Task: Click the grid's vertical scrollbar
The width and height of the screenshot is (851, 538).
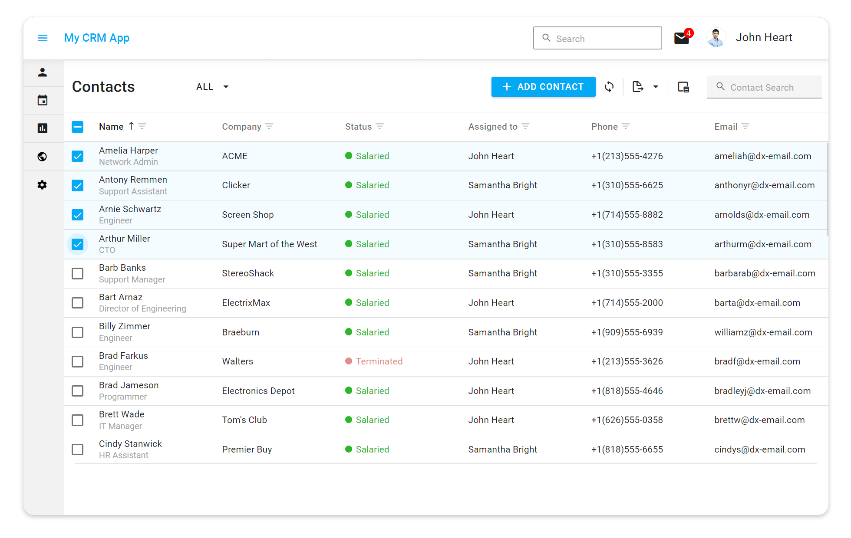Action: pos(827,189)
